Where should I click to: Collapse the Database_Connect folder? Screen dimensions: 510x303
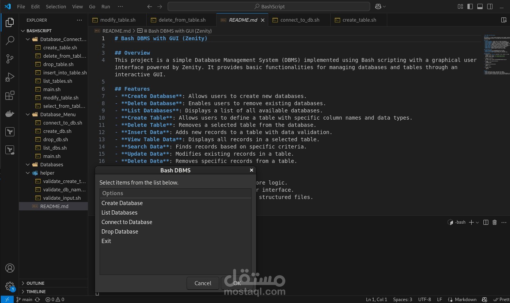click(x=53, y=39)
